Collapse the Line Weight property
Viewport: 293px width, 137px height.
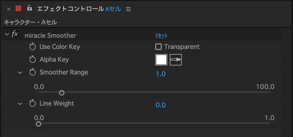click(20, 104)
